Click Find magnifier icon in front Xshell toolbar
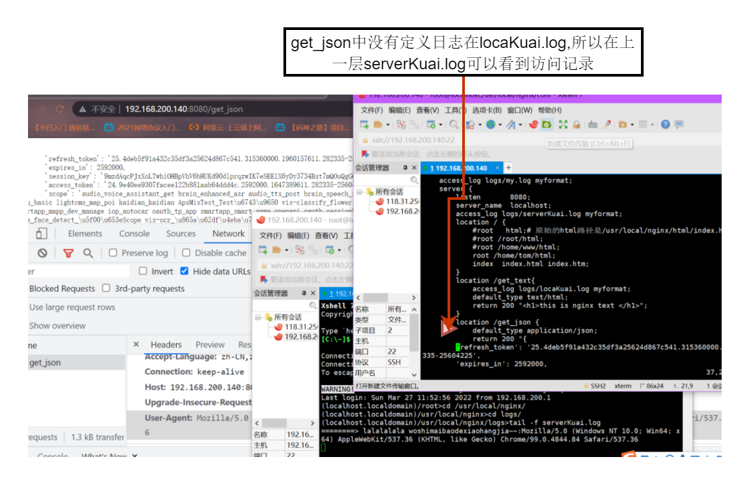The image size is (751, 485). [x=454, y=125]
